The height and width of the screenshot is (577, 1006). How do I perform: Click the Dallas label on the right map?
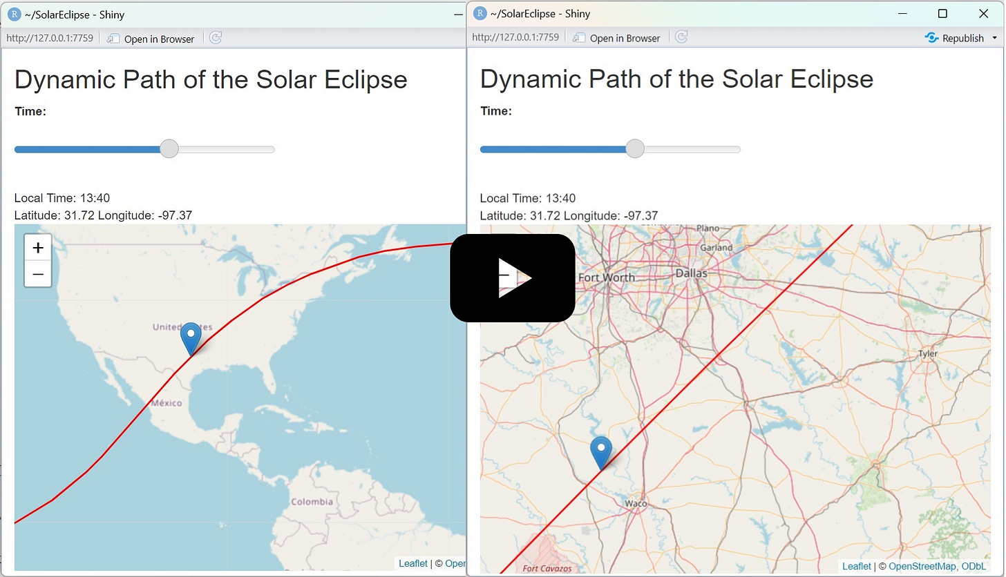point(691,273)
